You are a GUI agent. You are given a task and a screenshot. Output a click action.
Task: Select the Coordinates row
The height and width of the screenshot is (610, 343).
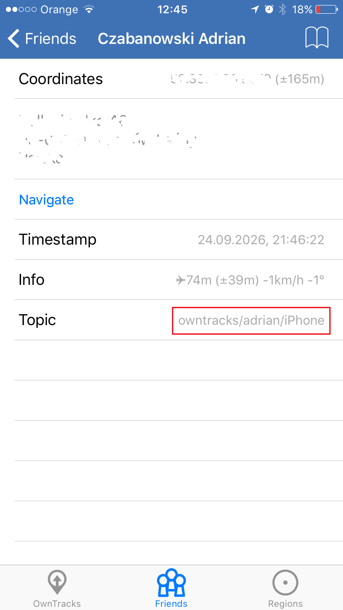171,79
